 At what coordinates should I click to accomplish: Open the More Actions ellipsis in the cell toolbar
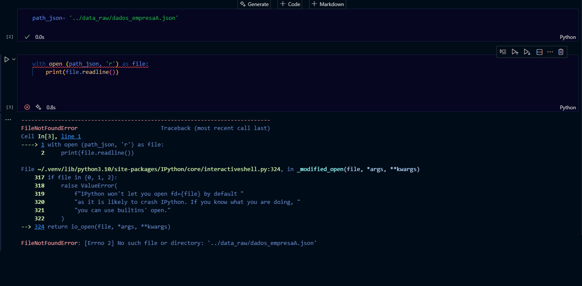[x=550, y=52]
